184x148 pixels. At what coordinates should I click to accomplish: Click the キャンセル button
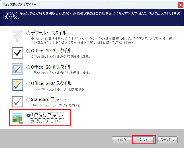[x=167, y=140]
